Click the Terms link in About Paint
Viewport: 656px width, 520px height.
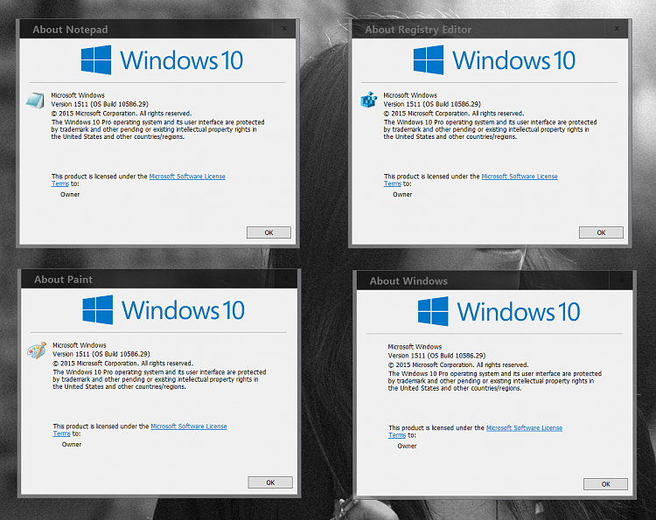pos(61,433)
